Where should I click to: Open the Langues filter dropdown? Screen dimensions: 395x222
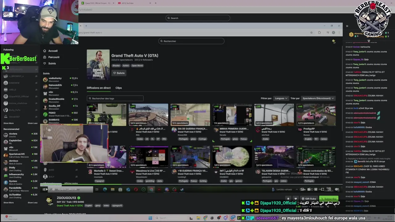(281, 98)
